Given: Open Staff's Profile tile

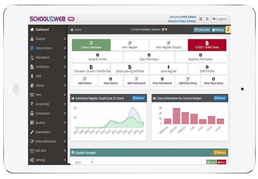Looking at the screenshot, I should click(x=207, y=69).
